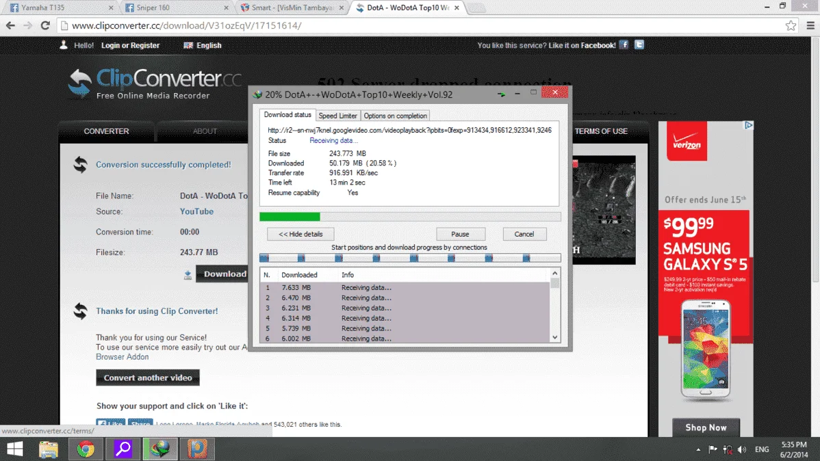Click the Facebook icon in site header

click(x=624, y=45)
